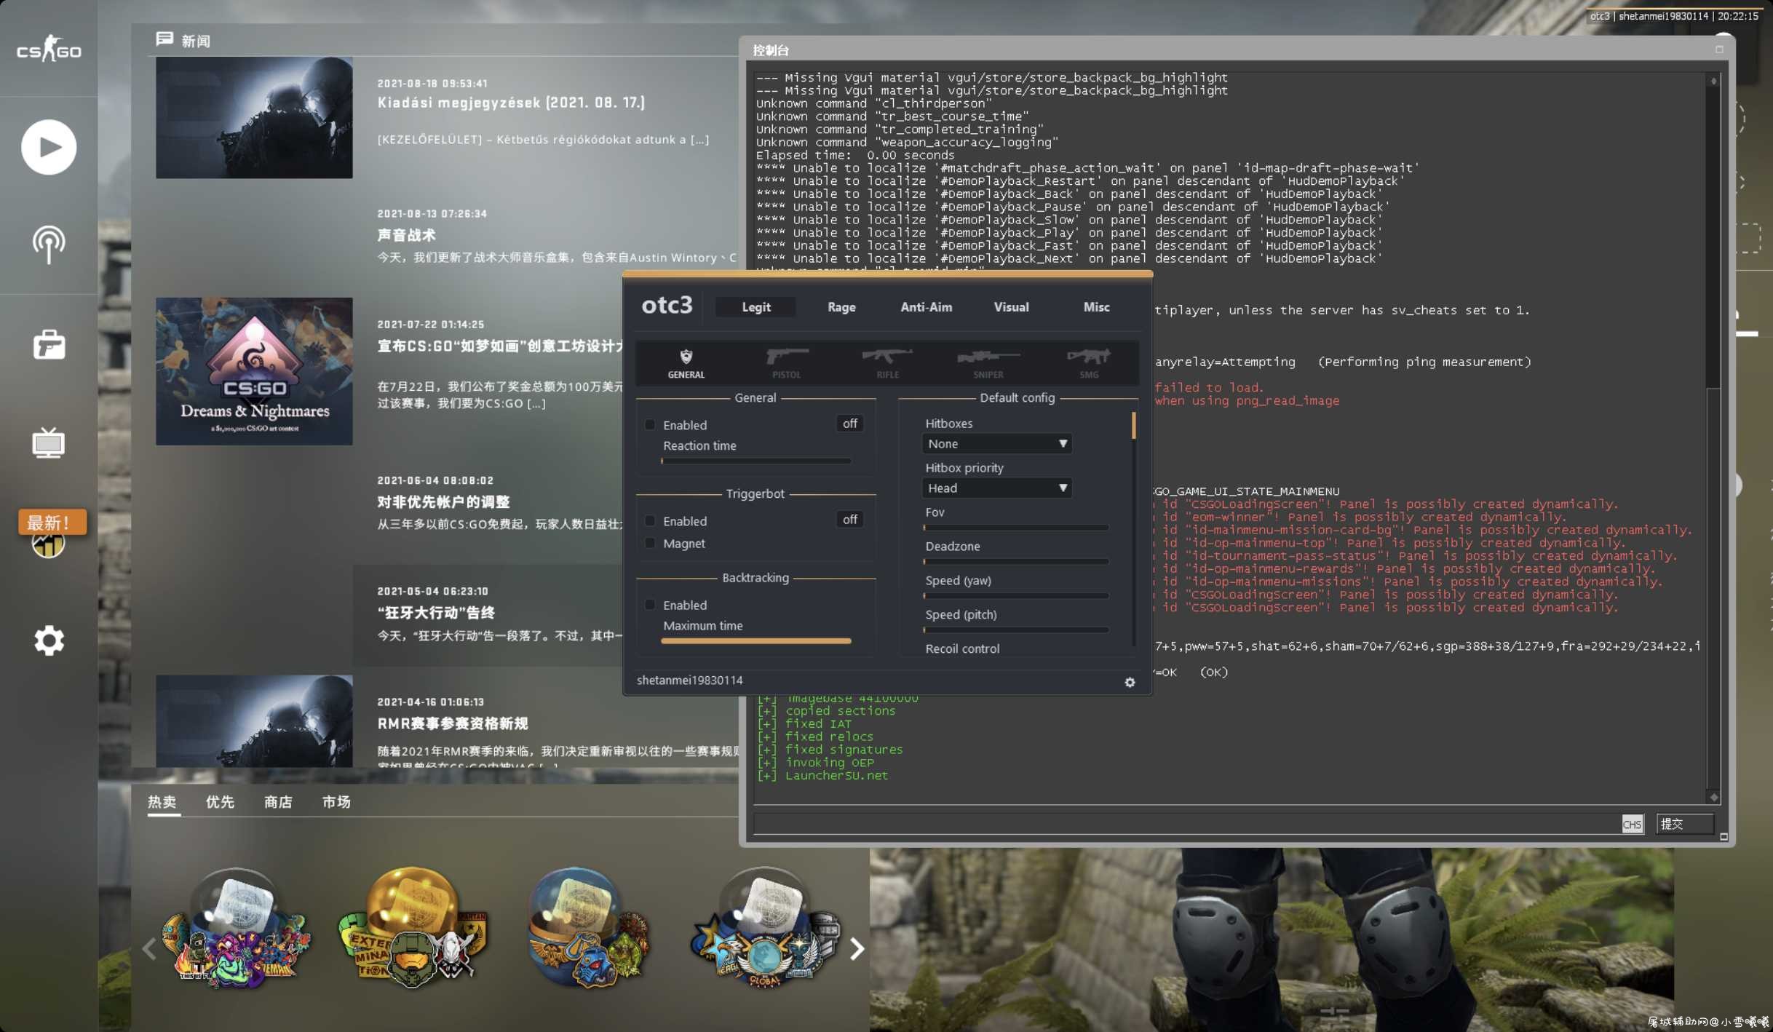
Task: Open the Watch TV icon in sidebar
Action: pyautogui.click(x=49, y=442)
